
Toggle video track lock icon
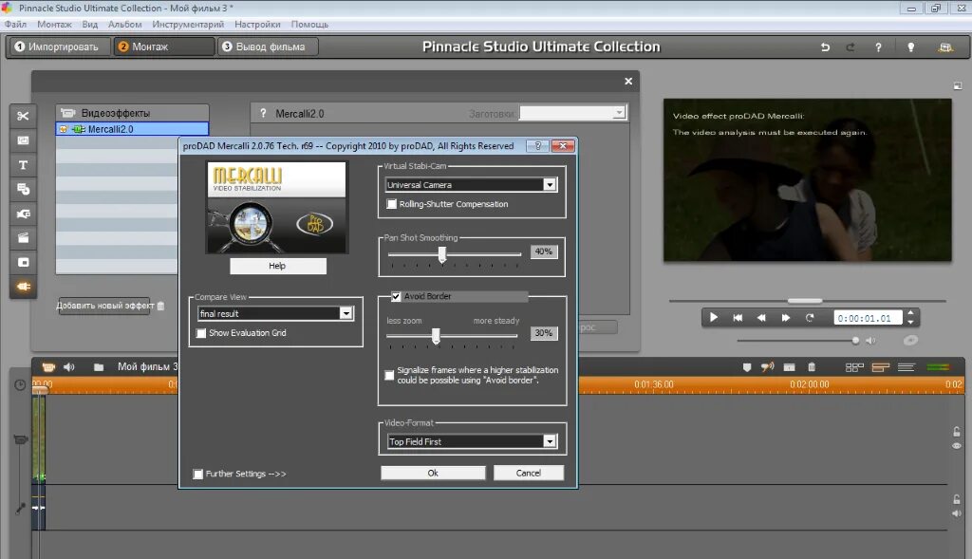[957, 431]
